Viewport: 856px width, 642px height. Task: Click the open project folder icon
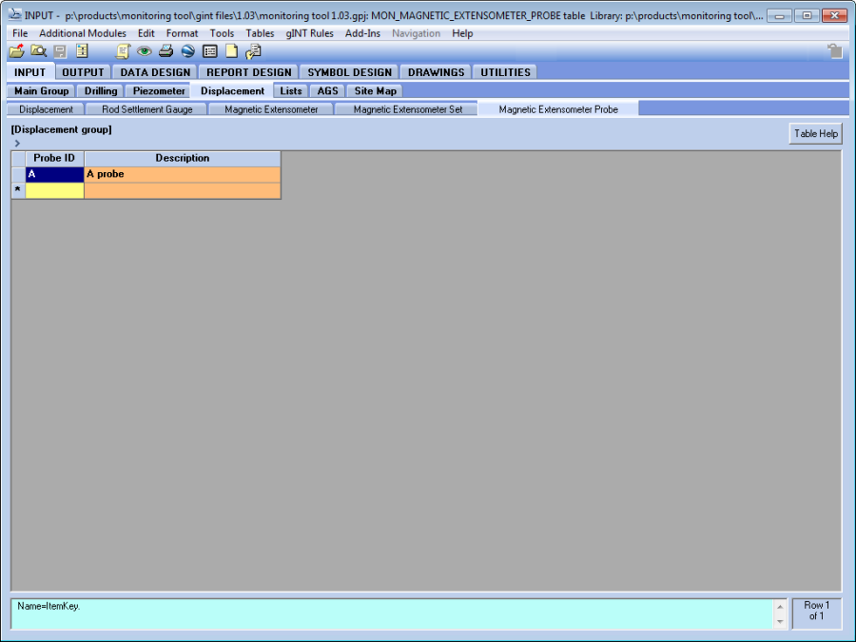tap(16, 51)
